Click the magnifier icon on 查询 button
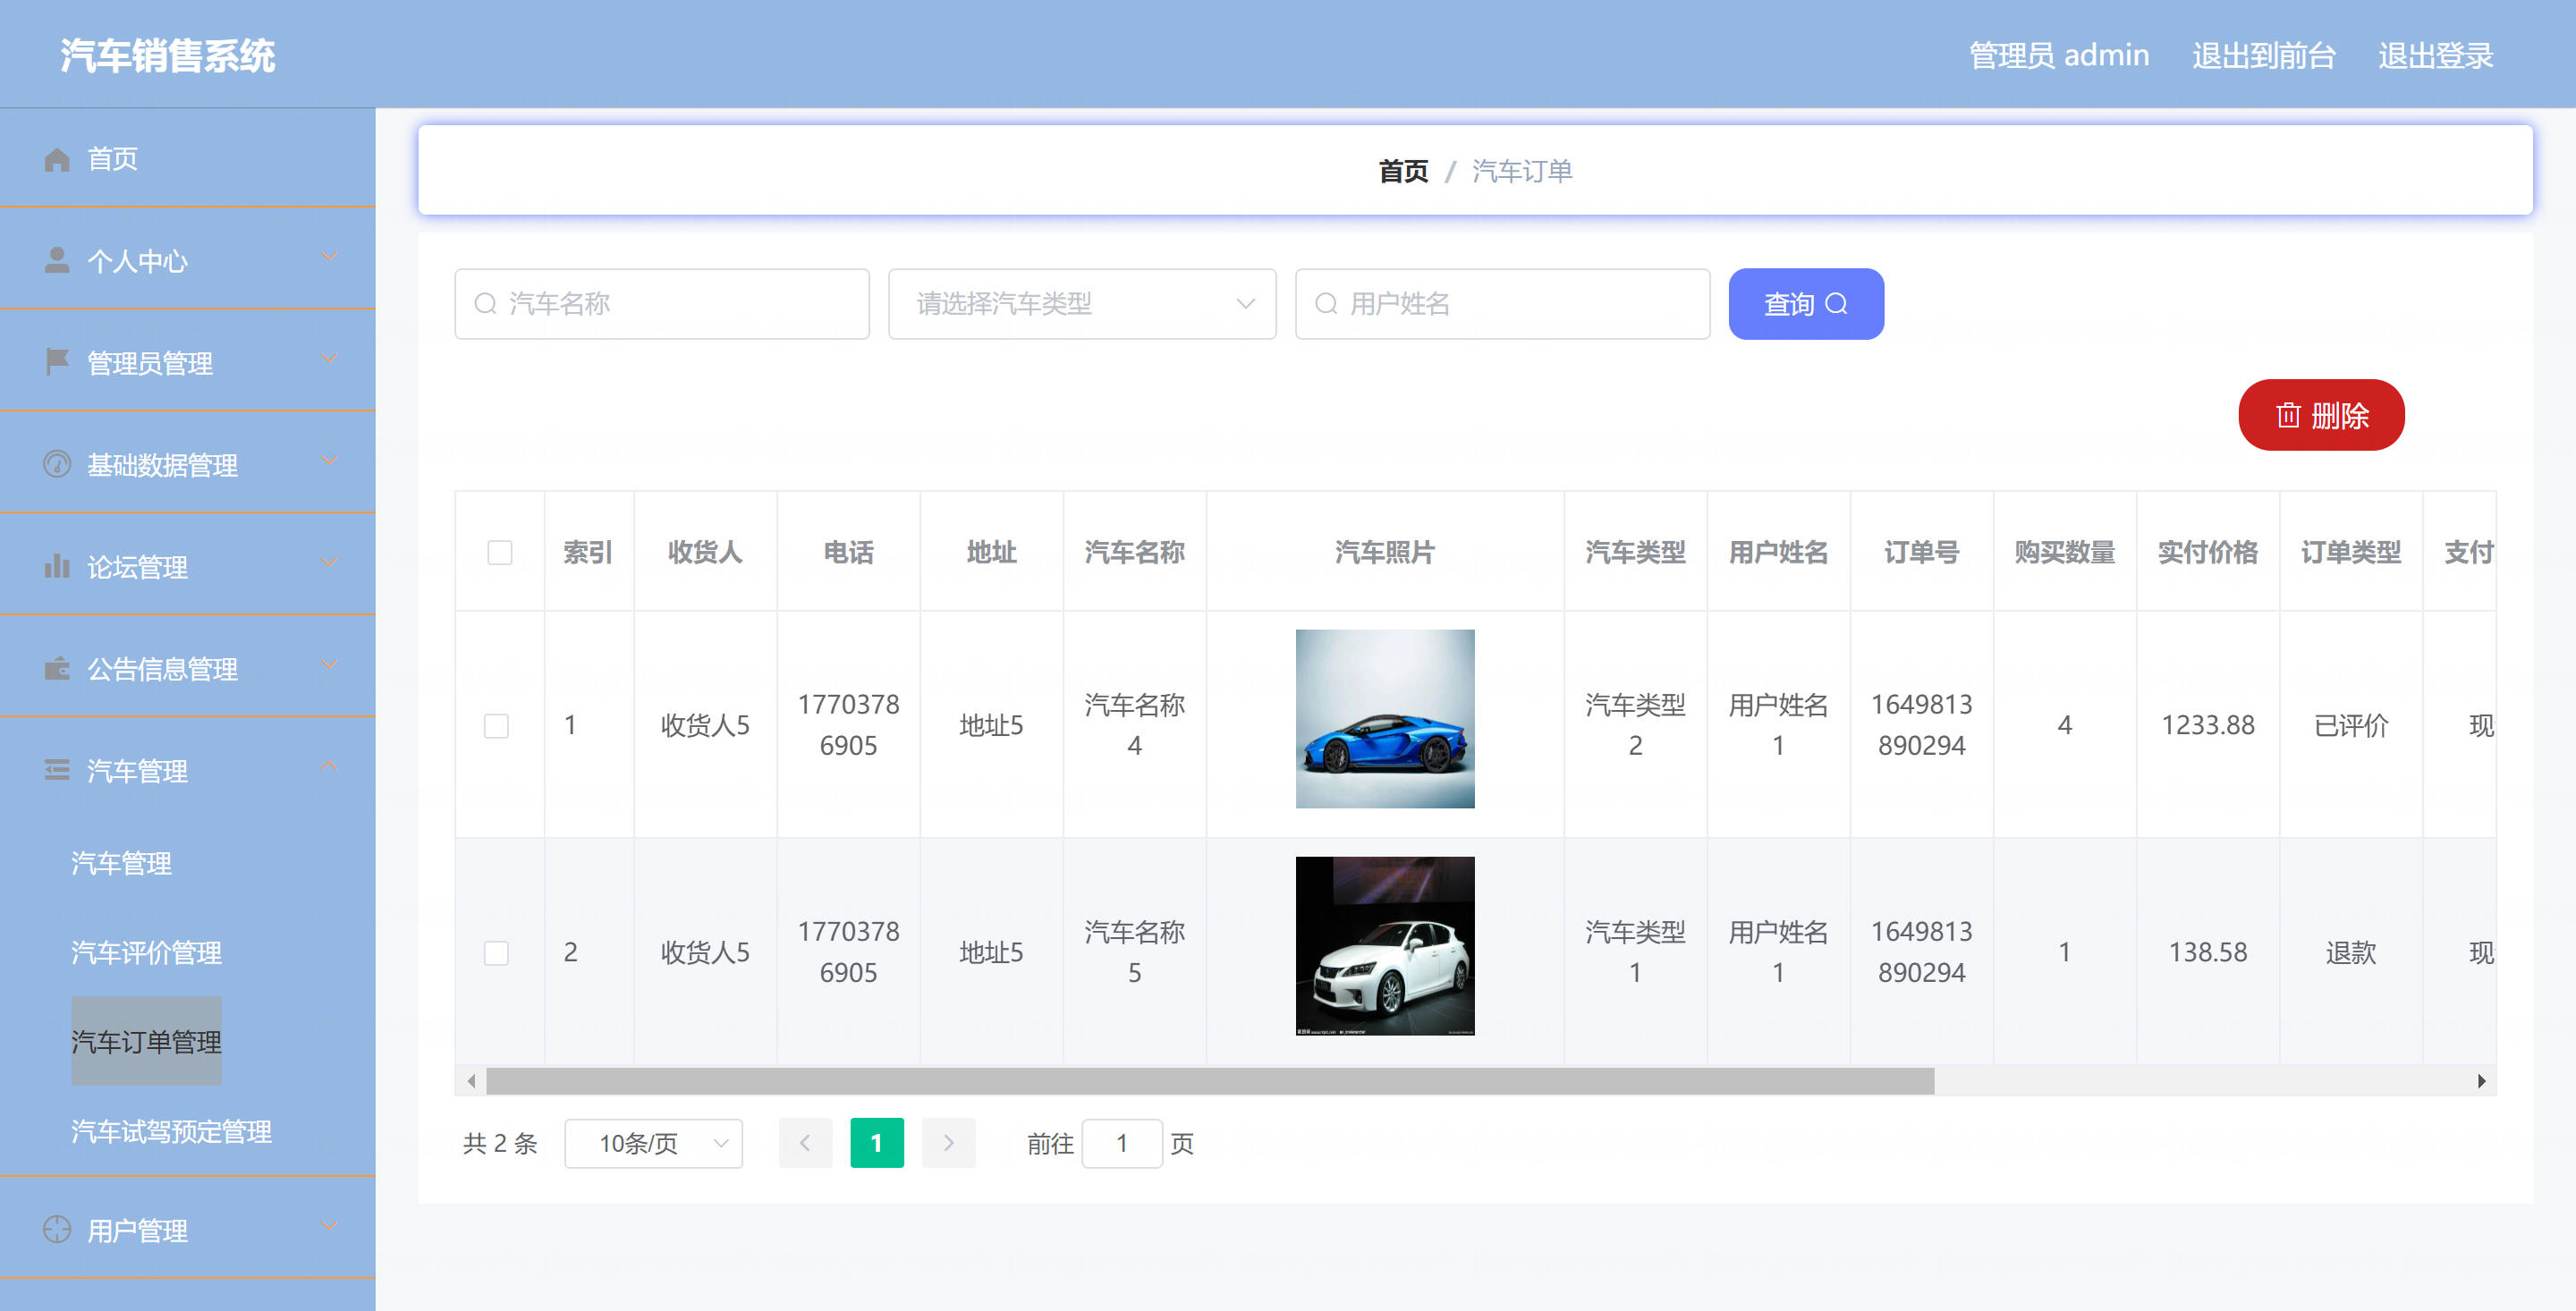This screenshot has height=1311, width=2576. pos(1836,303)
